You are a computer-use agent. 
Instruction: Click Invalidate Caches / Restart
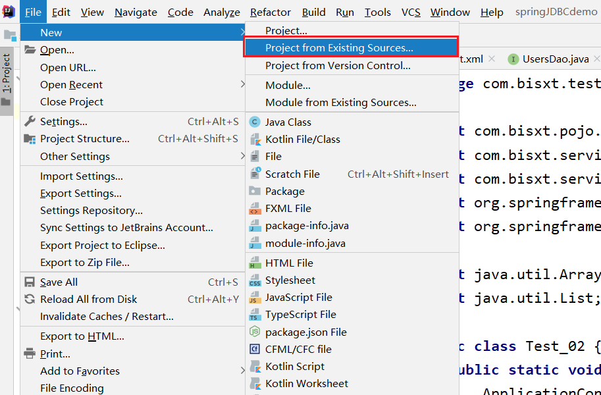pyautogui.click(x=107, y=317)
